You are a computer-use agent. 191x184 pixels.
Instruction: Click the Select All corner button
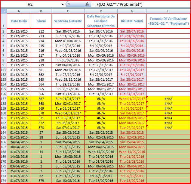pyautogui.click(x=4, y=11)
